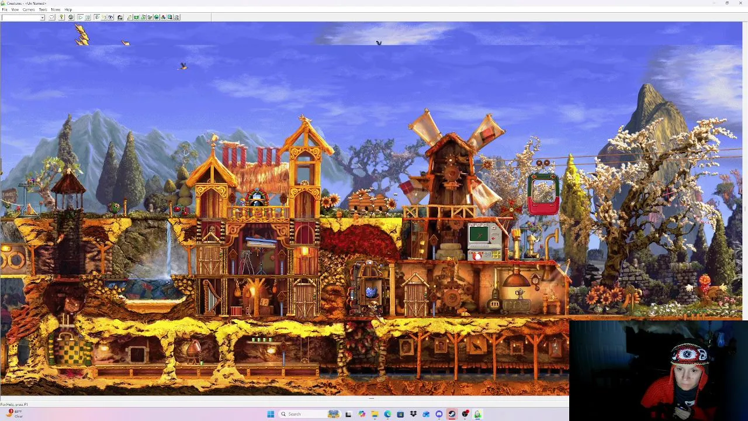Click the globe toolbar icon
This screenshot has width=748, height=421.
tap(71, 18)
